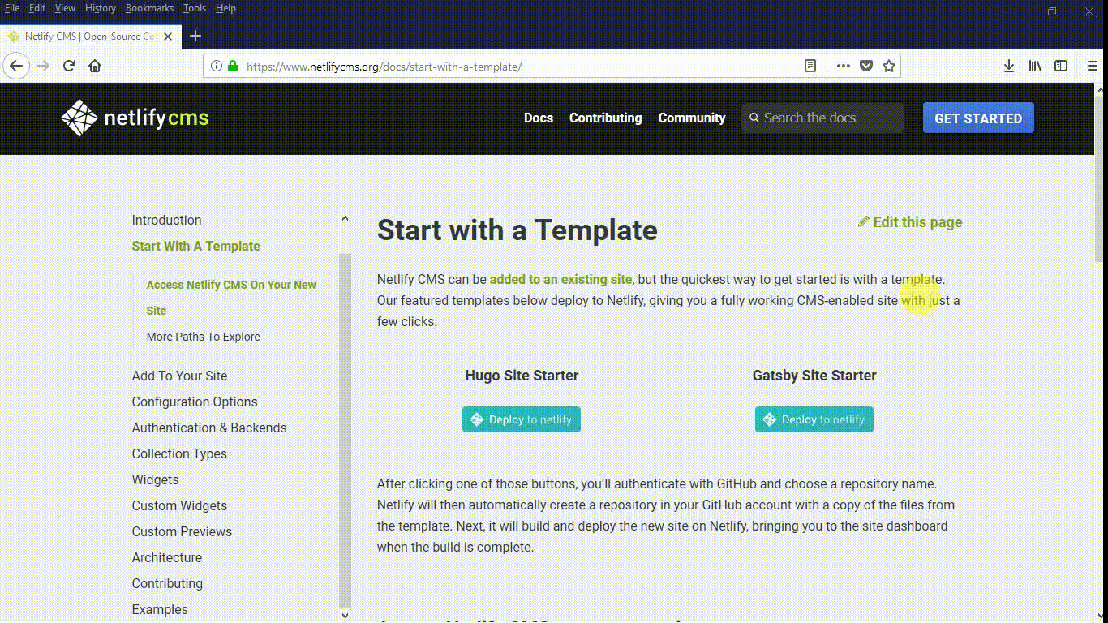Screen dimensions: 1108x623
Task: Click the Netlify CMS logo
Action: tap(135, 118)
